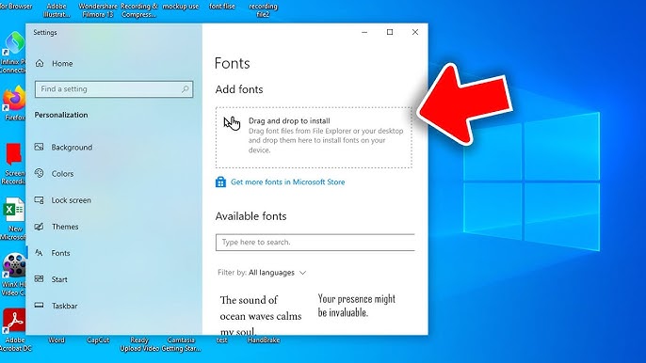646x363 pixels.
Task: Select the test desktop item
Action: click(222, 339)
